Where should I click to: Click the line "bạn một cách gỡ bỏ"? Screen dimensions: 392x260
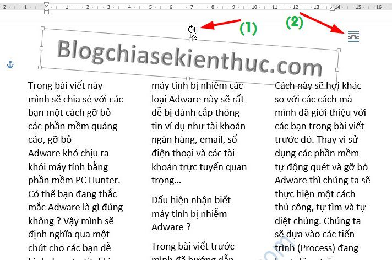(x=69, y=112)
